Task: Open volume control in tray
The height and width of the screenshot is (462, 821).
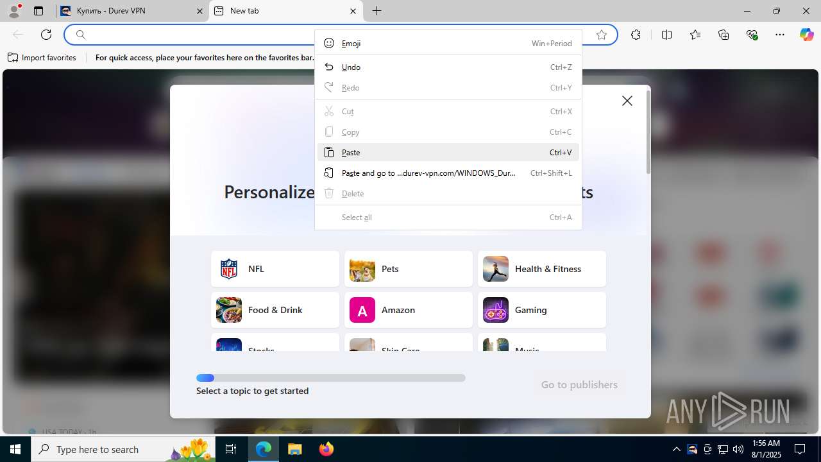Action: pos(738,449)
